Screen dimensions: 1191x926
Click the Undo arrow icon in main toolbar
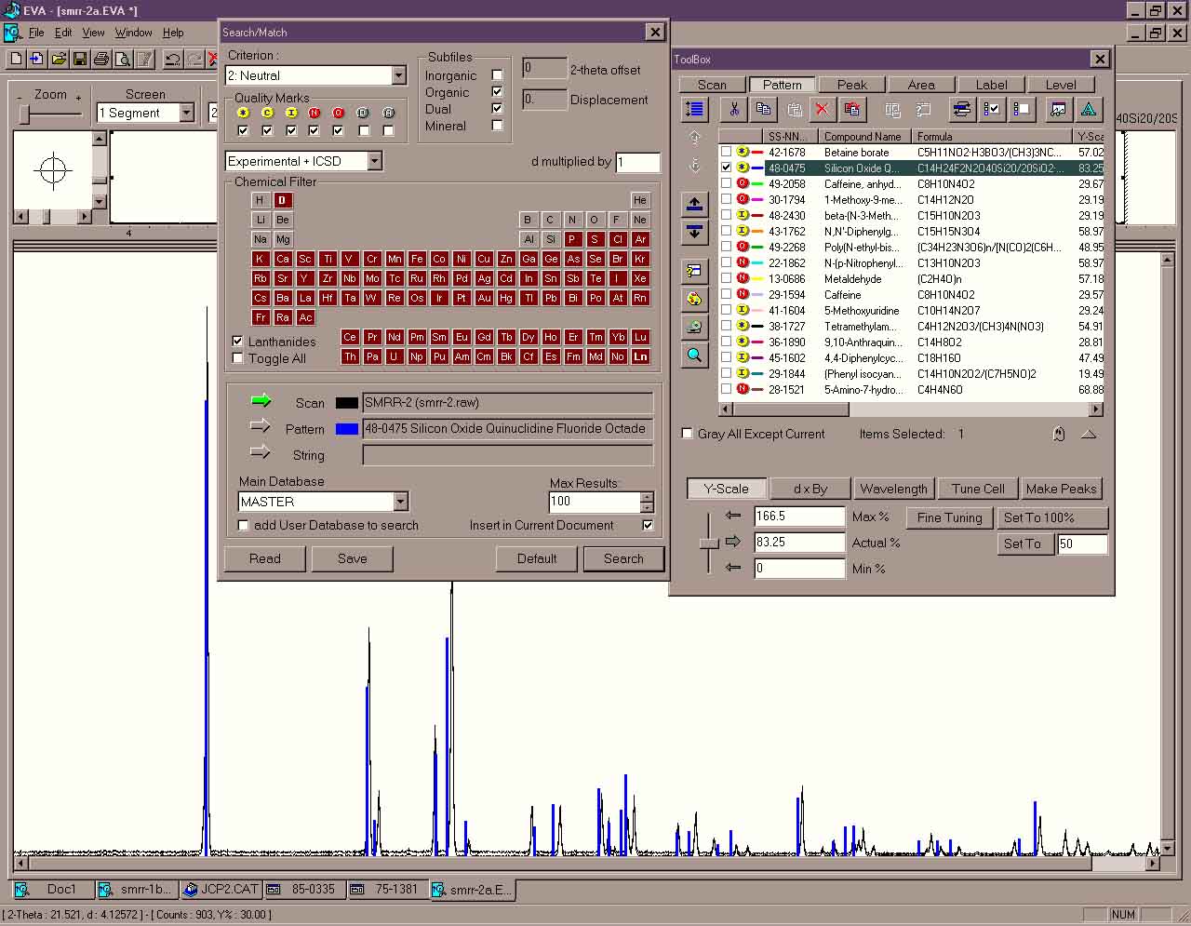click(x=173, y=60)
